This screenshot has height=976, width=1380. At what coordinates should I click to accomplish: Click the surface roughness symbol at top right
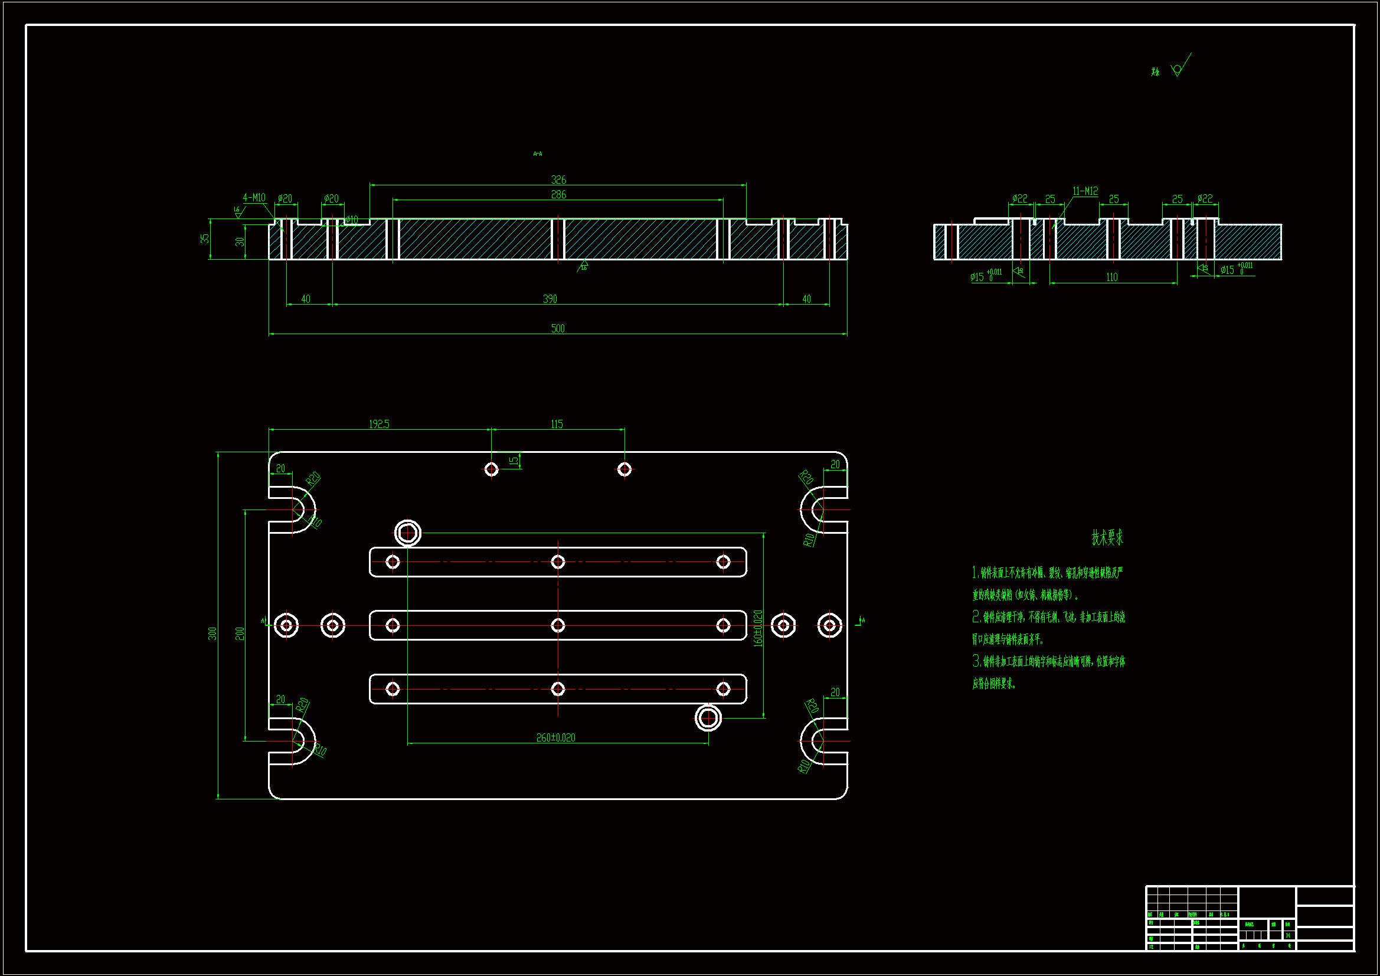tap(1179, 69)
